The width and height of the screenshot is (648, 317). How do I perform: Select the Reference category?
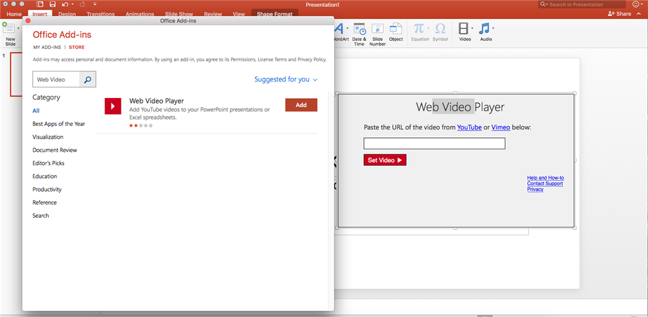click(x=45, y=202)
